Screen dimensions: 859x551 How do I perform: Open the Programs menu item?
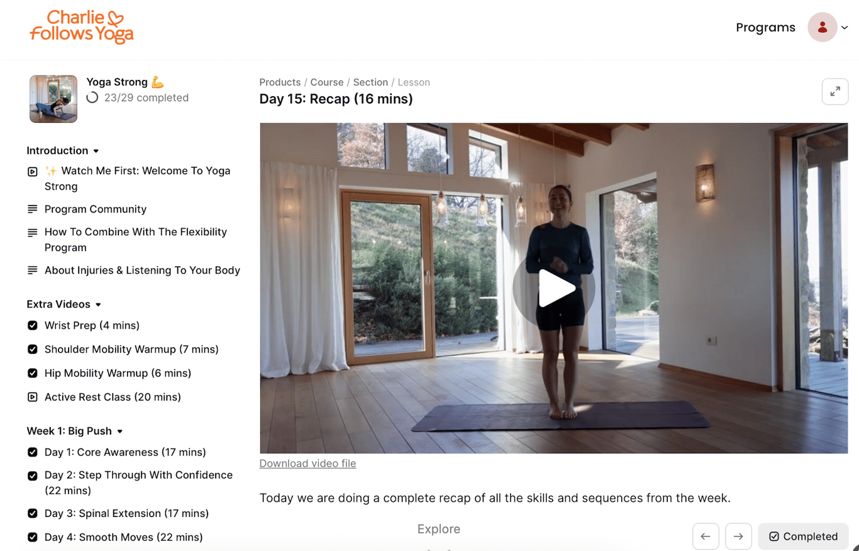point(765,27)
